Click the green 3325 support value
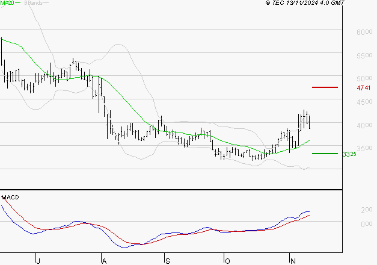377x265 pixels. (349, 154)
